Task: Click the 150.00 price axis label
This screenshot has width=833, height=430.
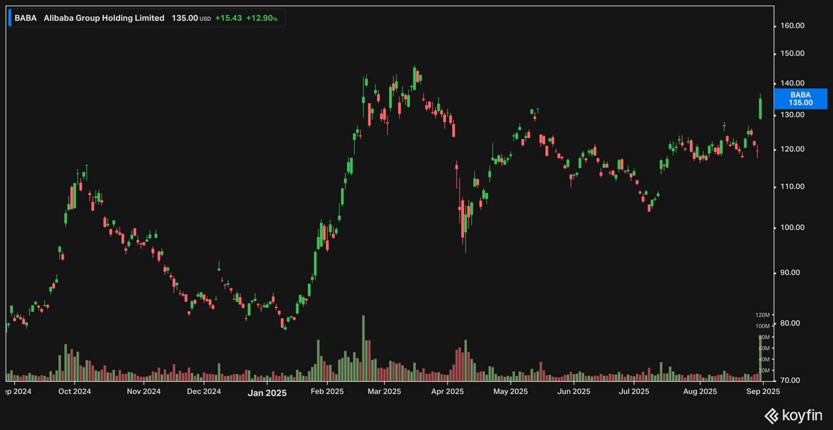Action: point(792,53)
